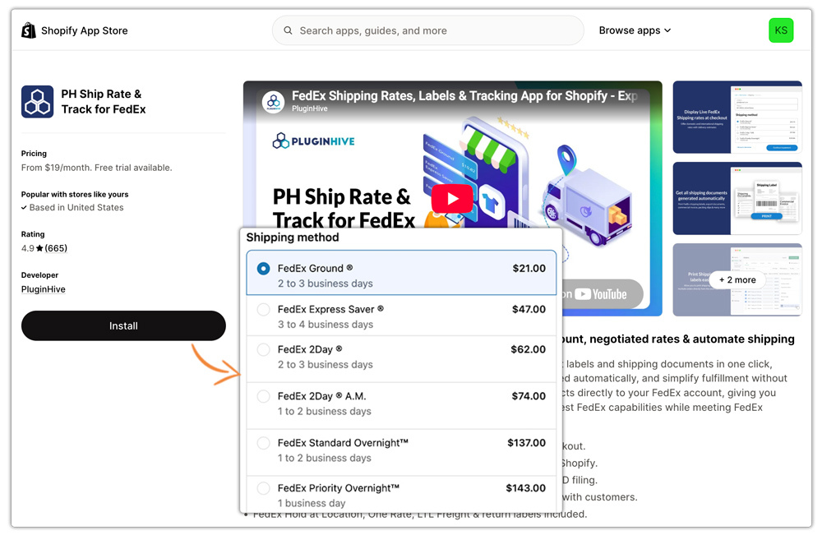Click the Shopify bag logo icon
Screen dimensions: 822x535
[x=28, y=30]
